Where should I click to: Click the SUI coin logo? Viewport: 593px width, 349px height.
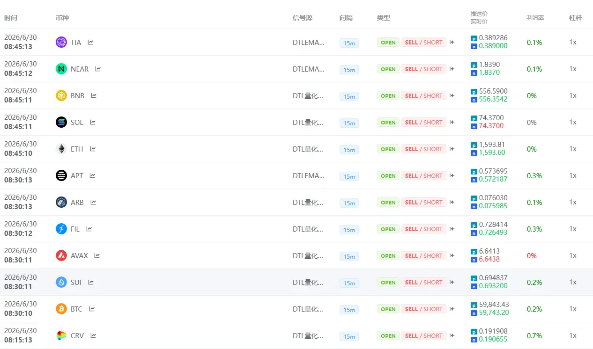[x=61, y=282]
